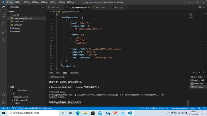Click the split editor icon
The image size is (207, 116).
point(200,7)
